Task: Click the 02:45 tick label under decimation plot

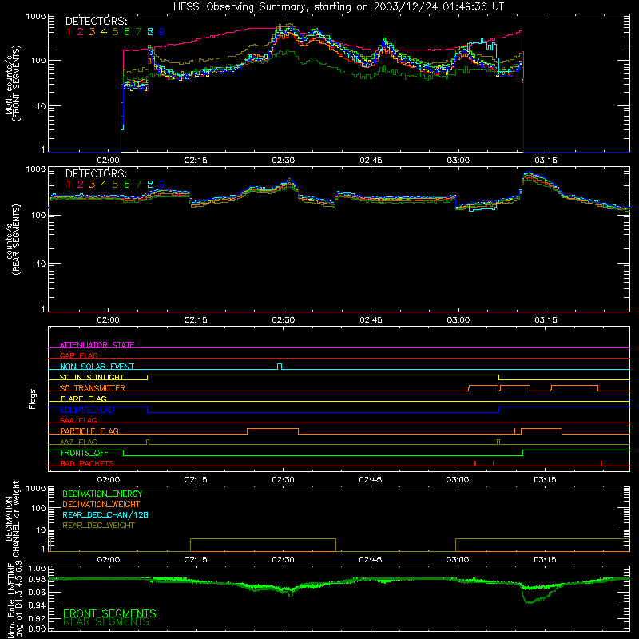Action: [x=371, y=560]
